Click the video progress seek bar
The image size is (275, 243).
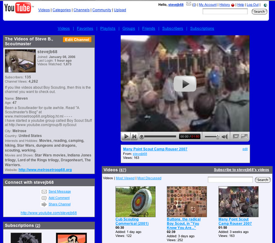pyautogui.click(x=158, y=137)
